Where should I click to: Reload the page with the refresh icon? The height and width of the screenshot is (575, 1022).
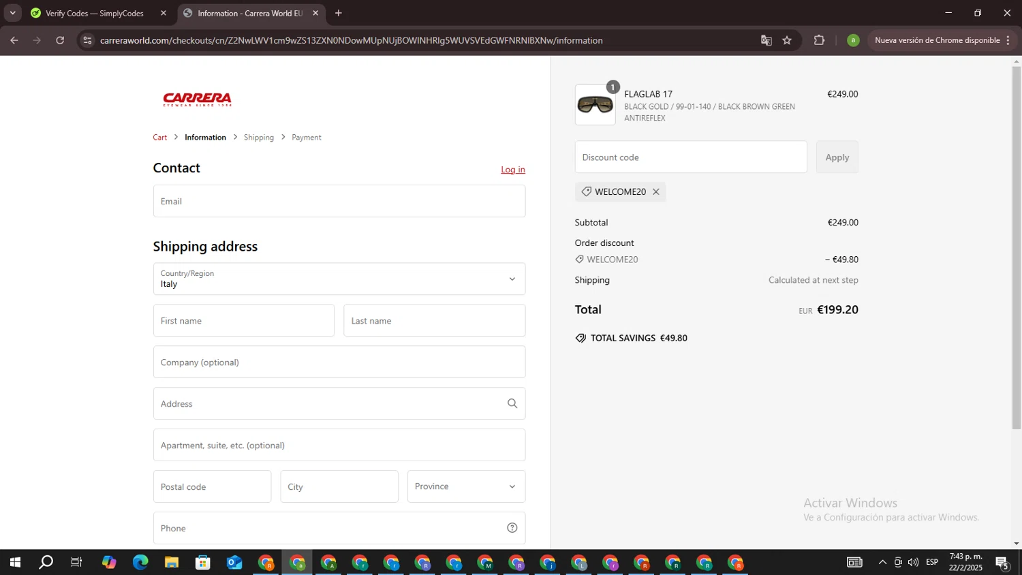point(60,40)
